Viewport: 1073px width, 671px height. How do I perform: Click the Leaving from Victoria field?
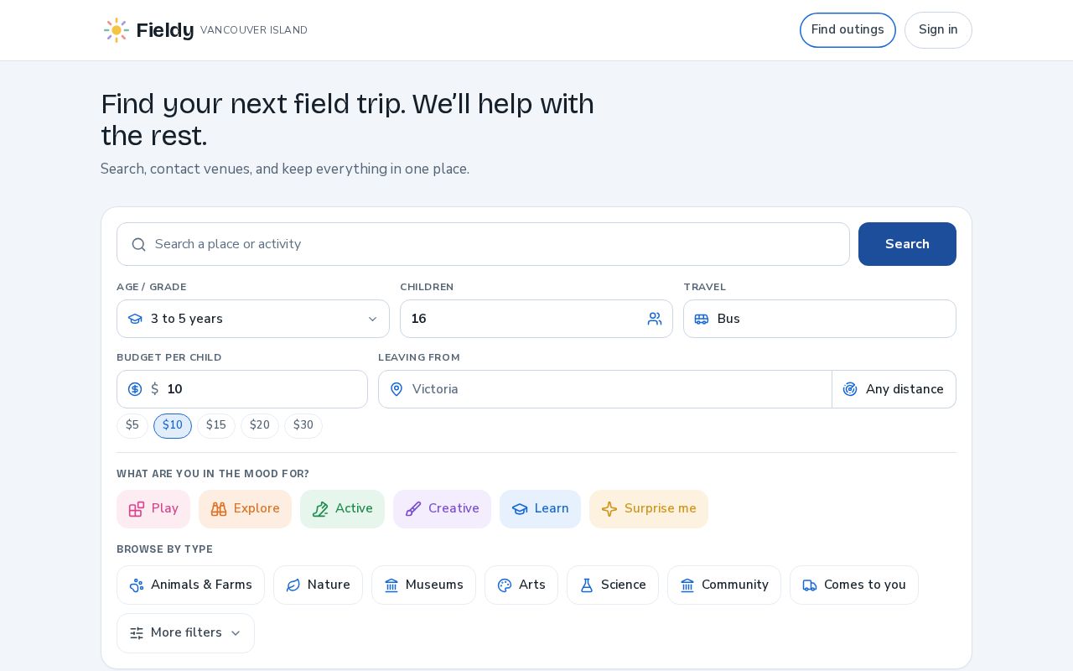604,389
